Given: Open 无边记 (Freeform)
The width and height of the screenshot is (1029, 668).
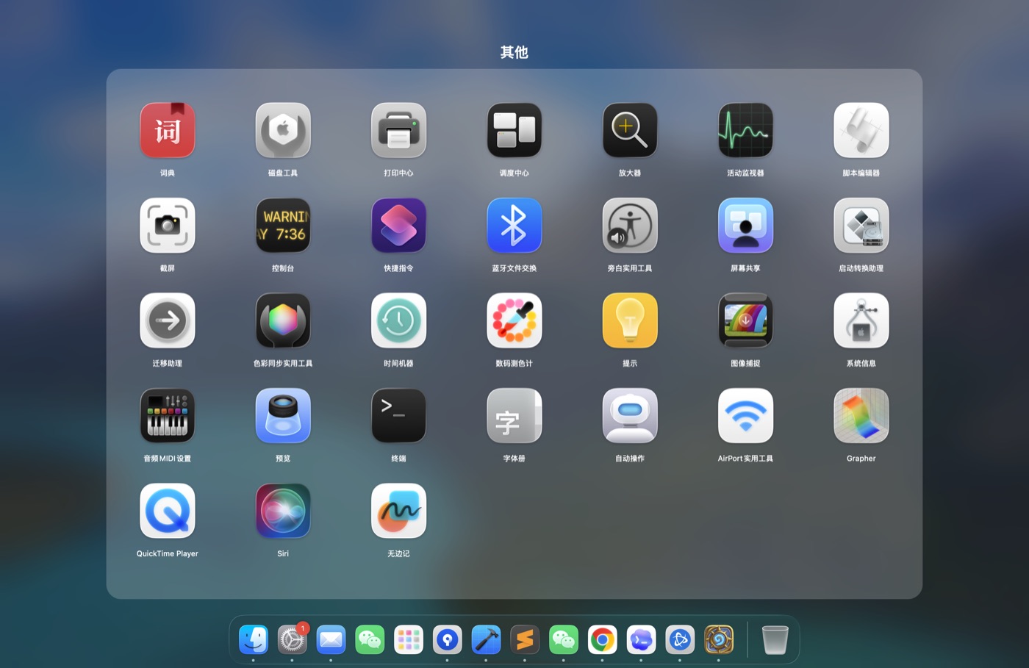Looking at the screenshot, I should click(x=398, y=511).
